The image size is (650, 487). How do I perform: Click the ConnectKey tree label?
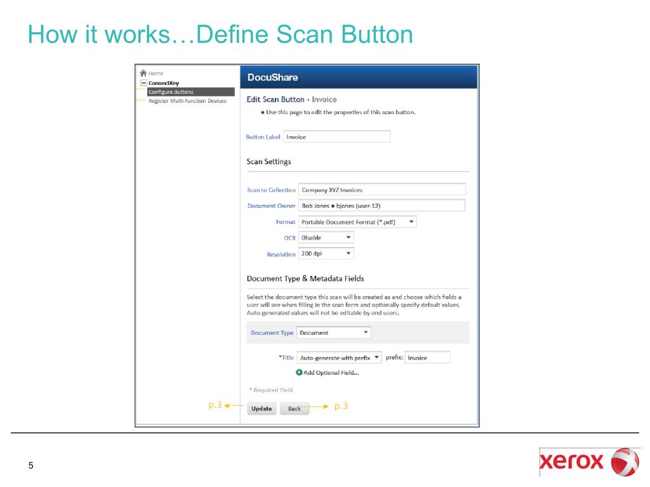point(164,83)
